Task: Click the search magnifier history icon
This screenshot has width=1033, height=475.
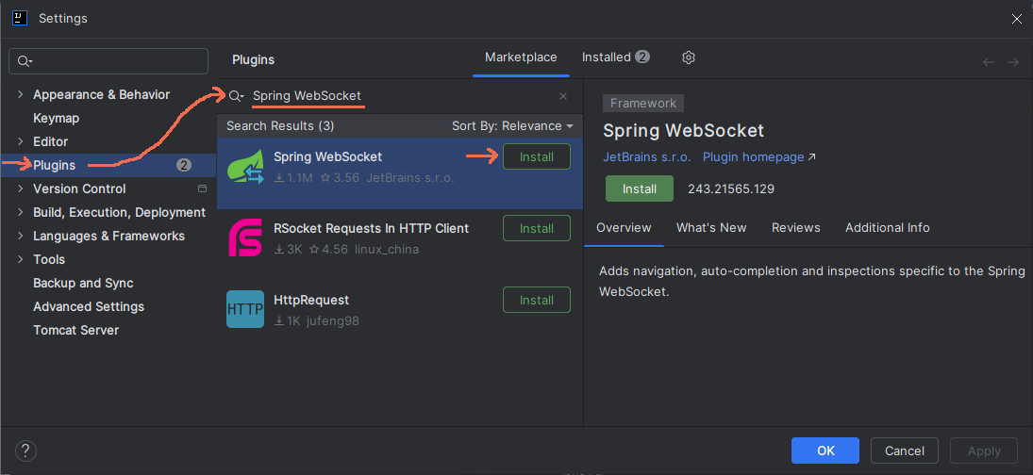Action: point(237,96)
